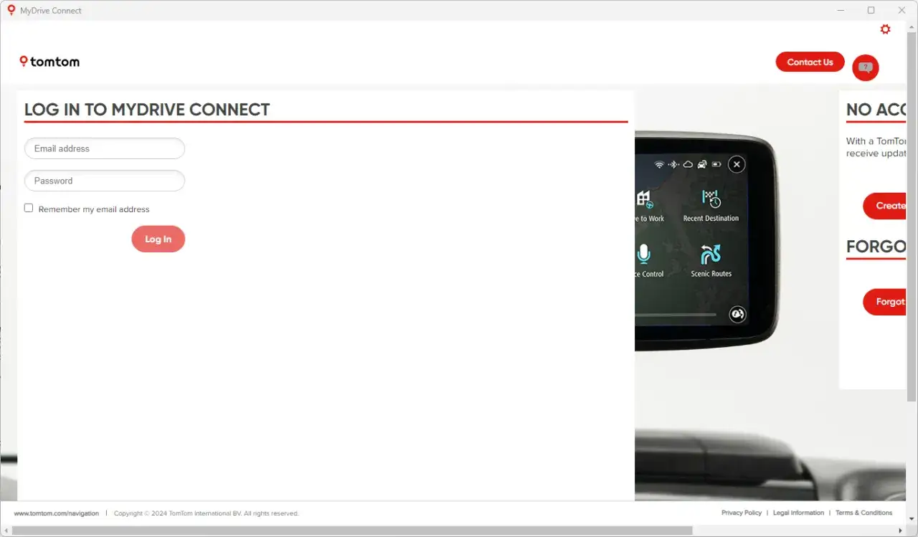
Task: Click the Log In button
Action: [x=158, y=239]
